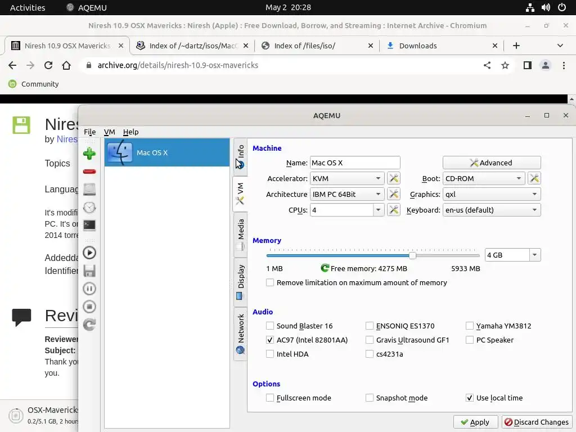Remove VM using the red minus icon
Viewport: 576px width, 432px height.
pyautogui.click(x=89, y=172)
